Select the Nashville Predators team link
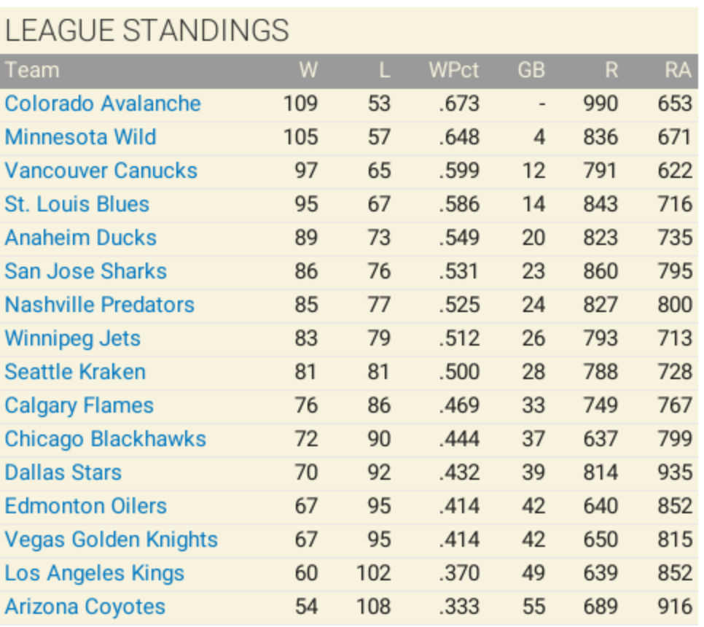The width and height of the screenshot is (704, 627). tap(99, 305)
